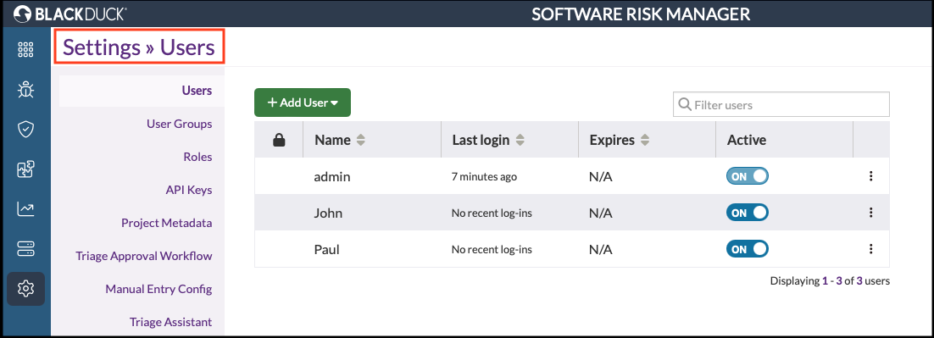The height and width of the screenshot is (338, 934).
Task: Click the settings gear sidebar icon
Action: pyautogui.click(x=25, y=289)
